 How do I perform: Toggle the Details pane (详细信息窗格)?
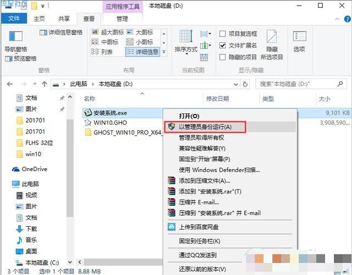(61, 33)
